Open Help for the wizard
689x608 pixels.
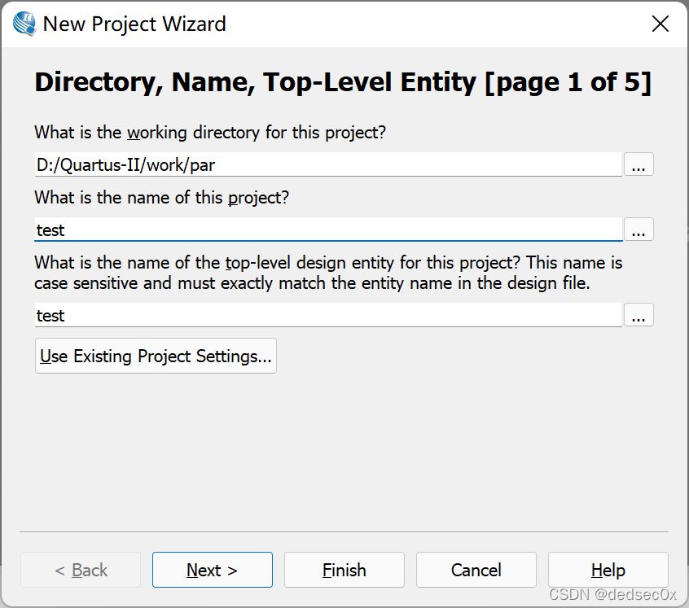click(x=608, y=570)
